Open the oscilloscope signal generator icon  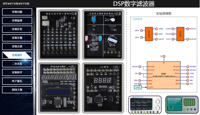coord(182,105)
